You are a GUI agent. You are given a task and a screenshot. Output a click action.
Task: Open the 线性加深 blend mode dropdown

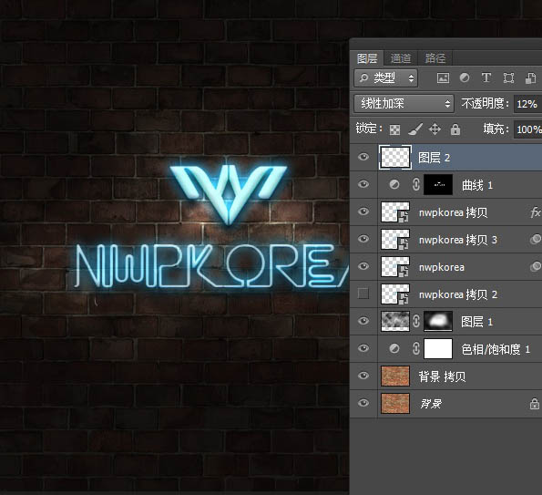click(404, 103)
